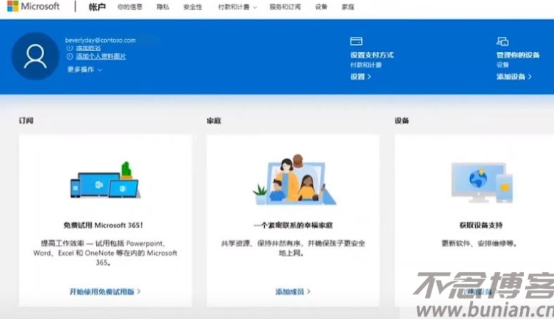Open the 设备 item in top navigation
This screenshot has height=319, width=554.
pyautogui.click(x=321, y=6)
